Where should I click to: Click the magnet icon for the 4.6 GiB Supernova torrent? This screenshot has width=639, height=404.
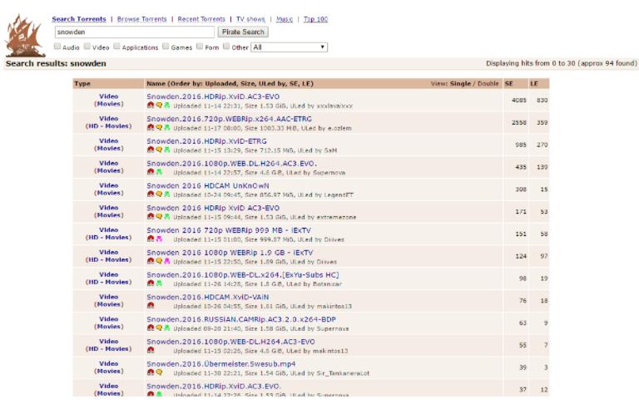[151, 172]
